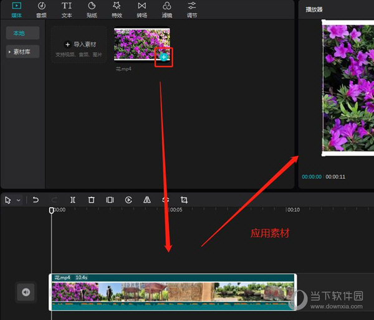
Task: Mute the track with speaker icon
Action: click(26, 292)
